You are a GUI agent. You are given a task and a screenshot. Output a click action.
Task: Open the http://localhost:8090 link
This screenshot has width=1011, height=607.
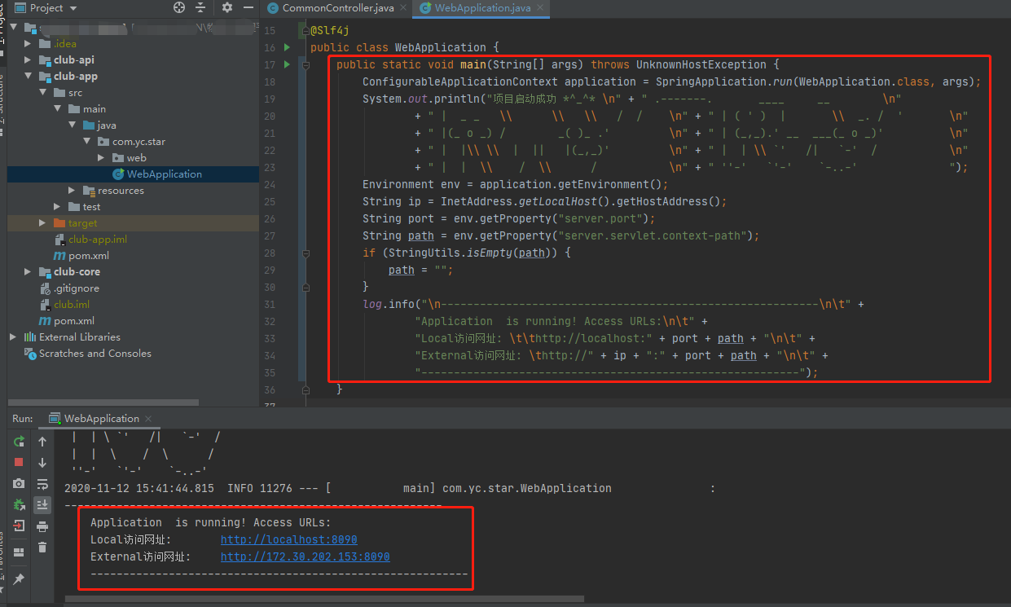coord(288,539)
